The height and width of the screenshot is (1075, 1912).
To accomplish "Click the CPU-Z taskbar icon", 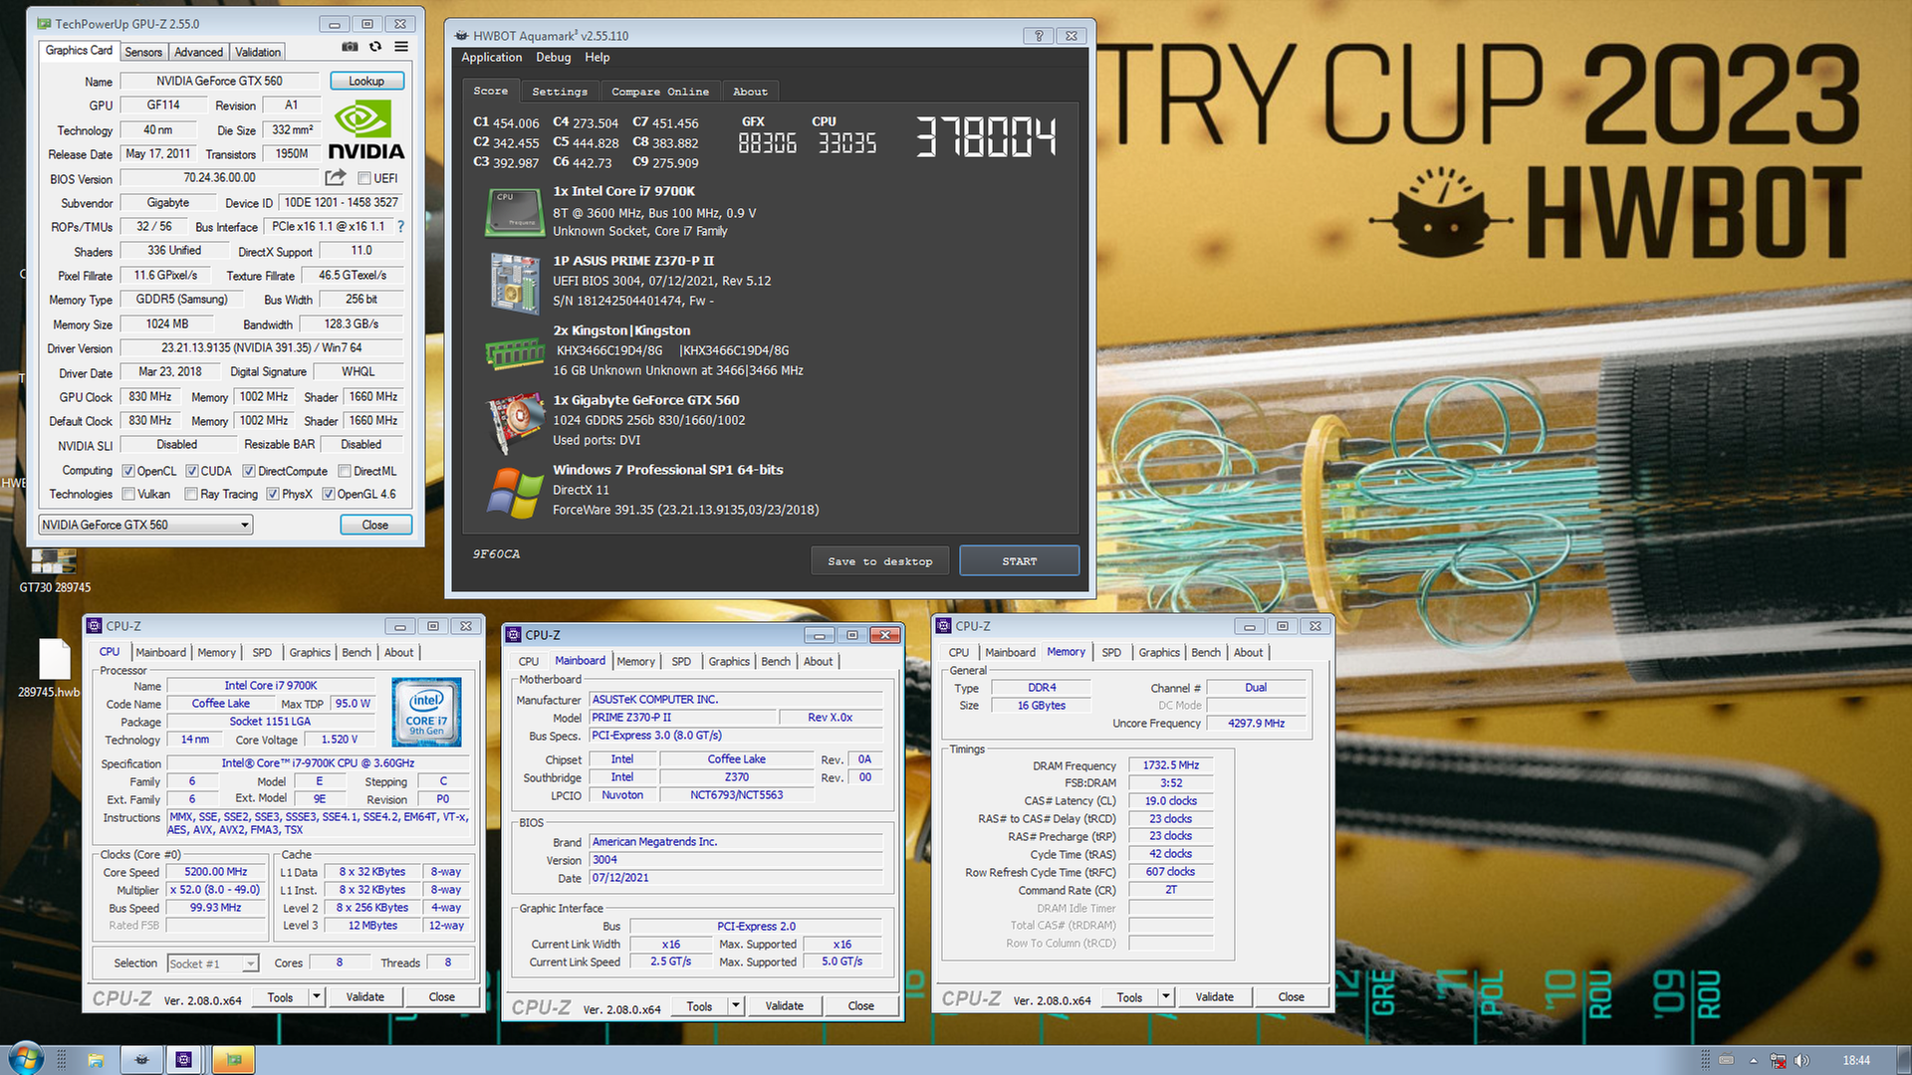I will (x=183, y=1060).
